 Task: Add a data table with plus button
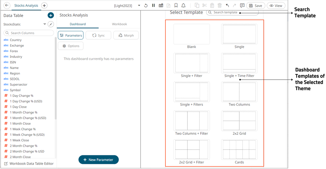coord(50,15)
